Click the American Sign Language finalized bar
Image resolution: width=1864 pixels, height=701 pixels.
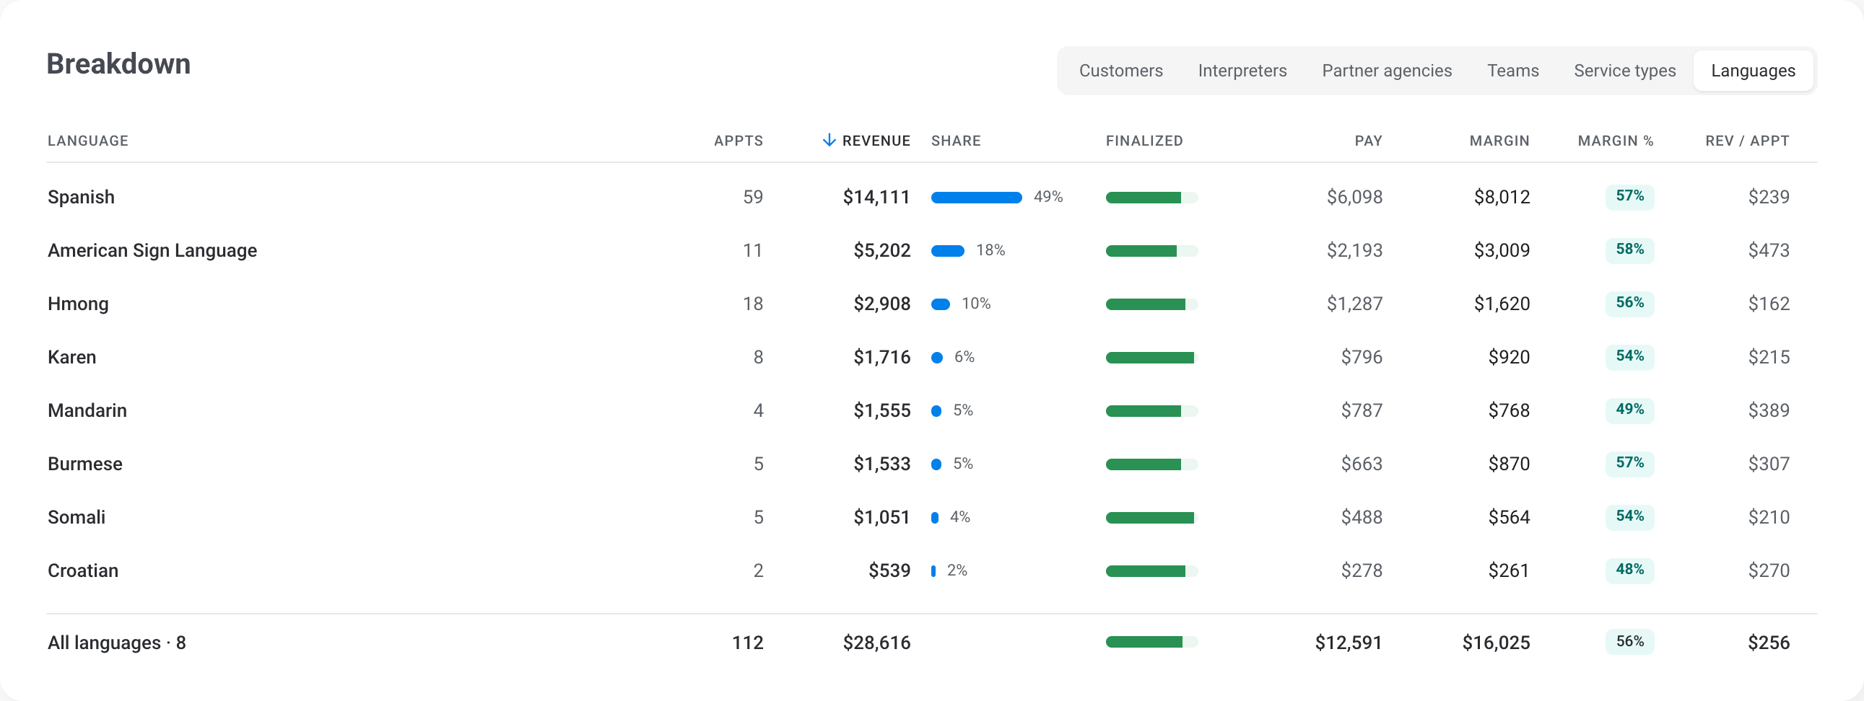(x=1151, y=251)
